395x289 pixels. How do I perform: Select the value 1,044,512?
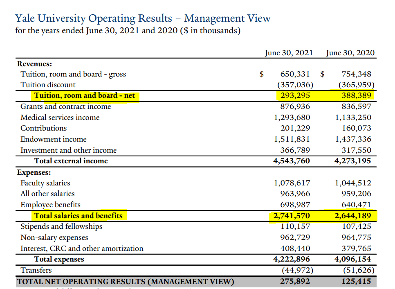(353, 183)
